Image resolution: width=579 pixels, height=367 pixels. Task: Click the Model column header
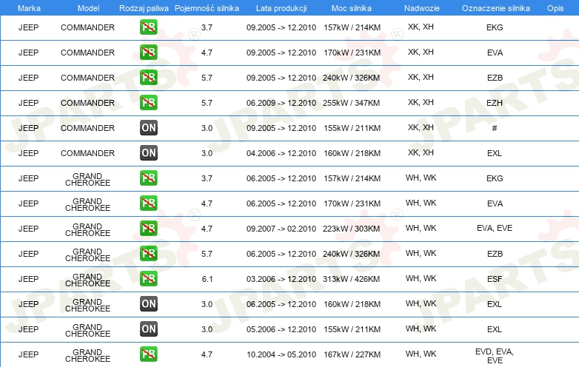pyautogui.click(x=88, y=8)
